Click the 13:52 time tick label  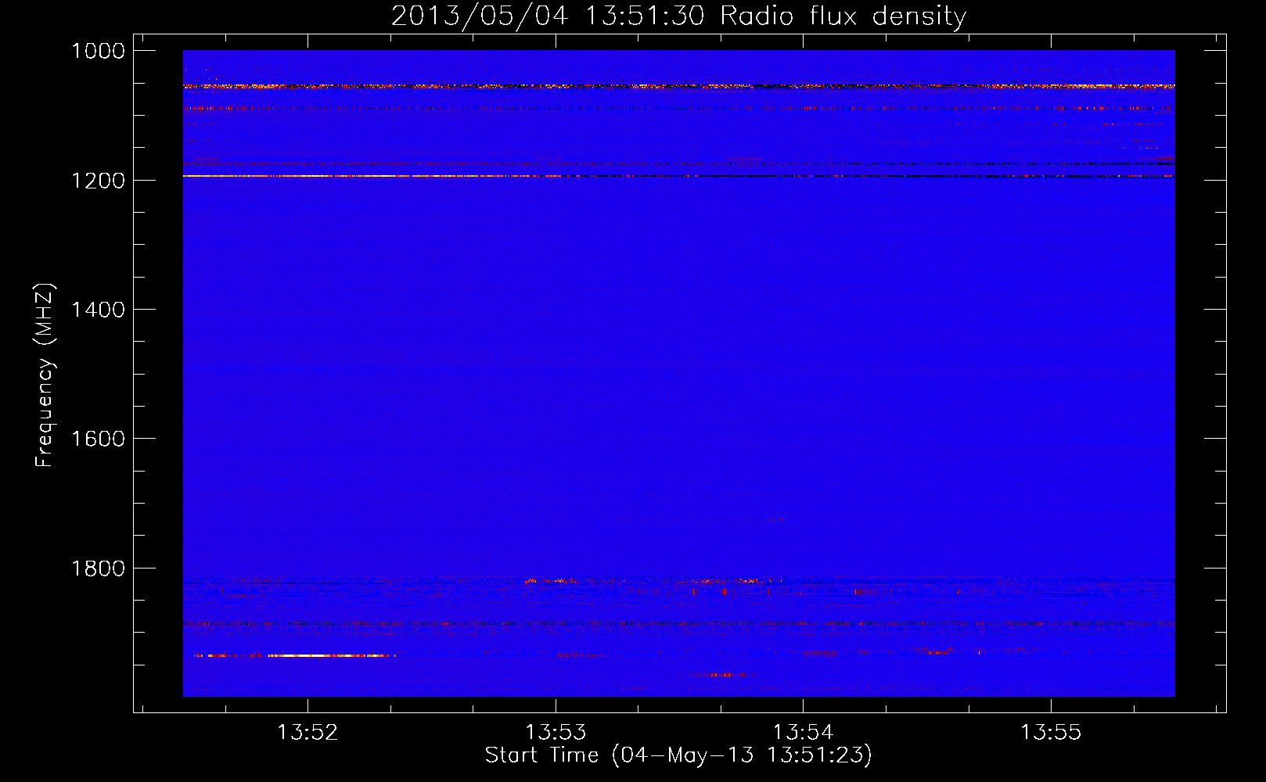click(308, 732)
